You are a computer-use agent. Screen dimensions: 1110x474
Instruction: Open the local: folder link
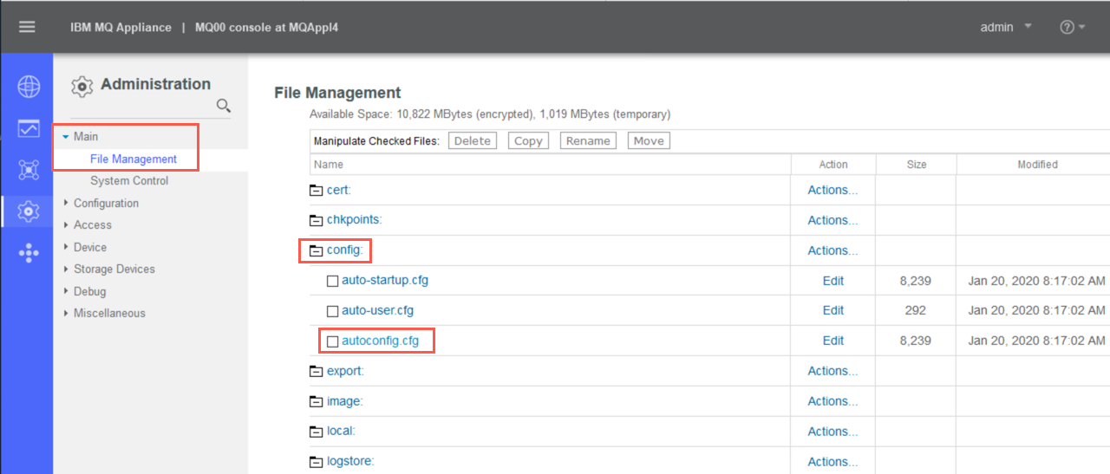(341, 432)
